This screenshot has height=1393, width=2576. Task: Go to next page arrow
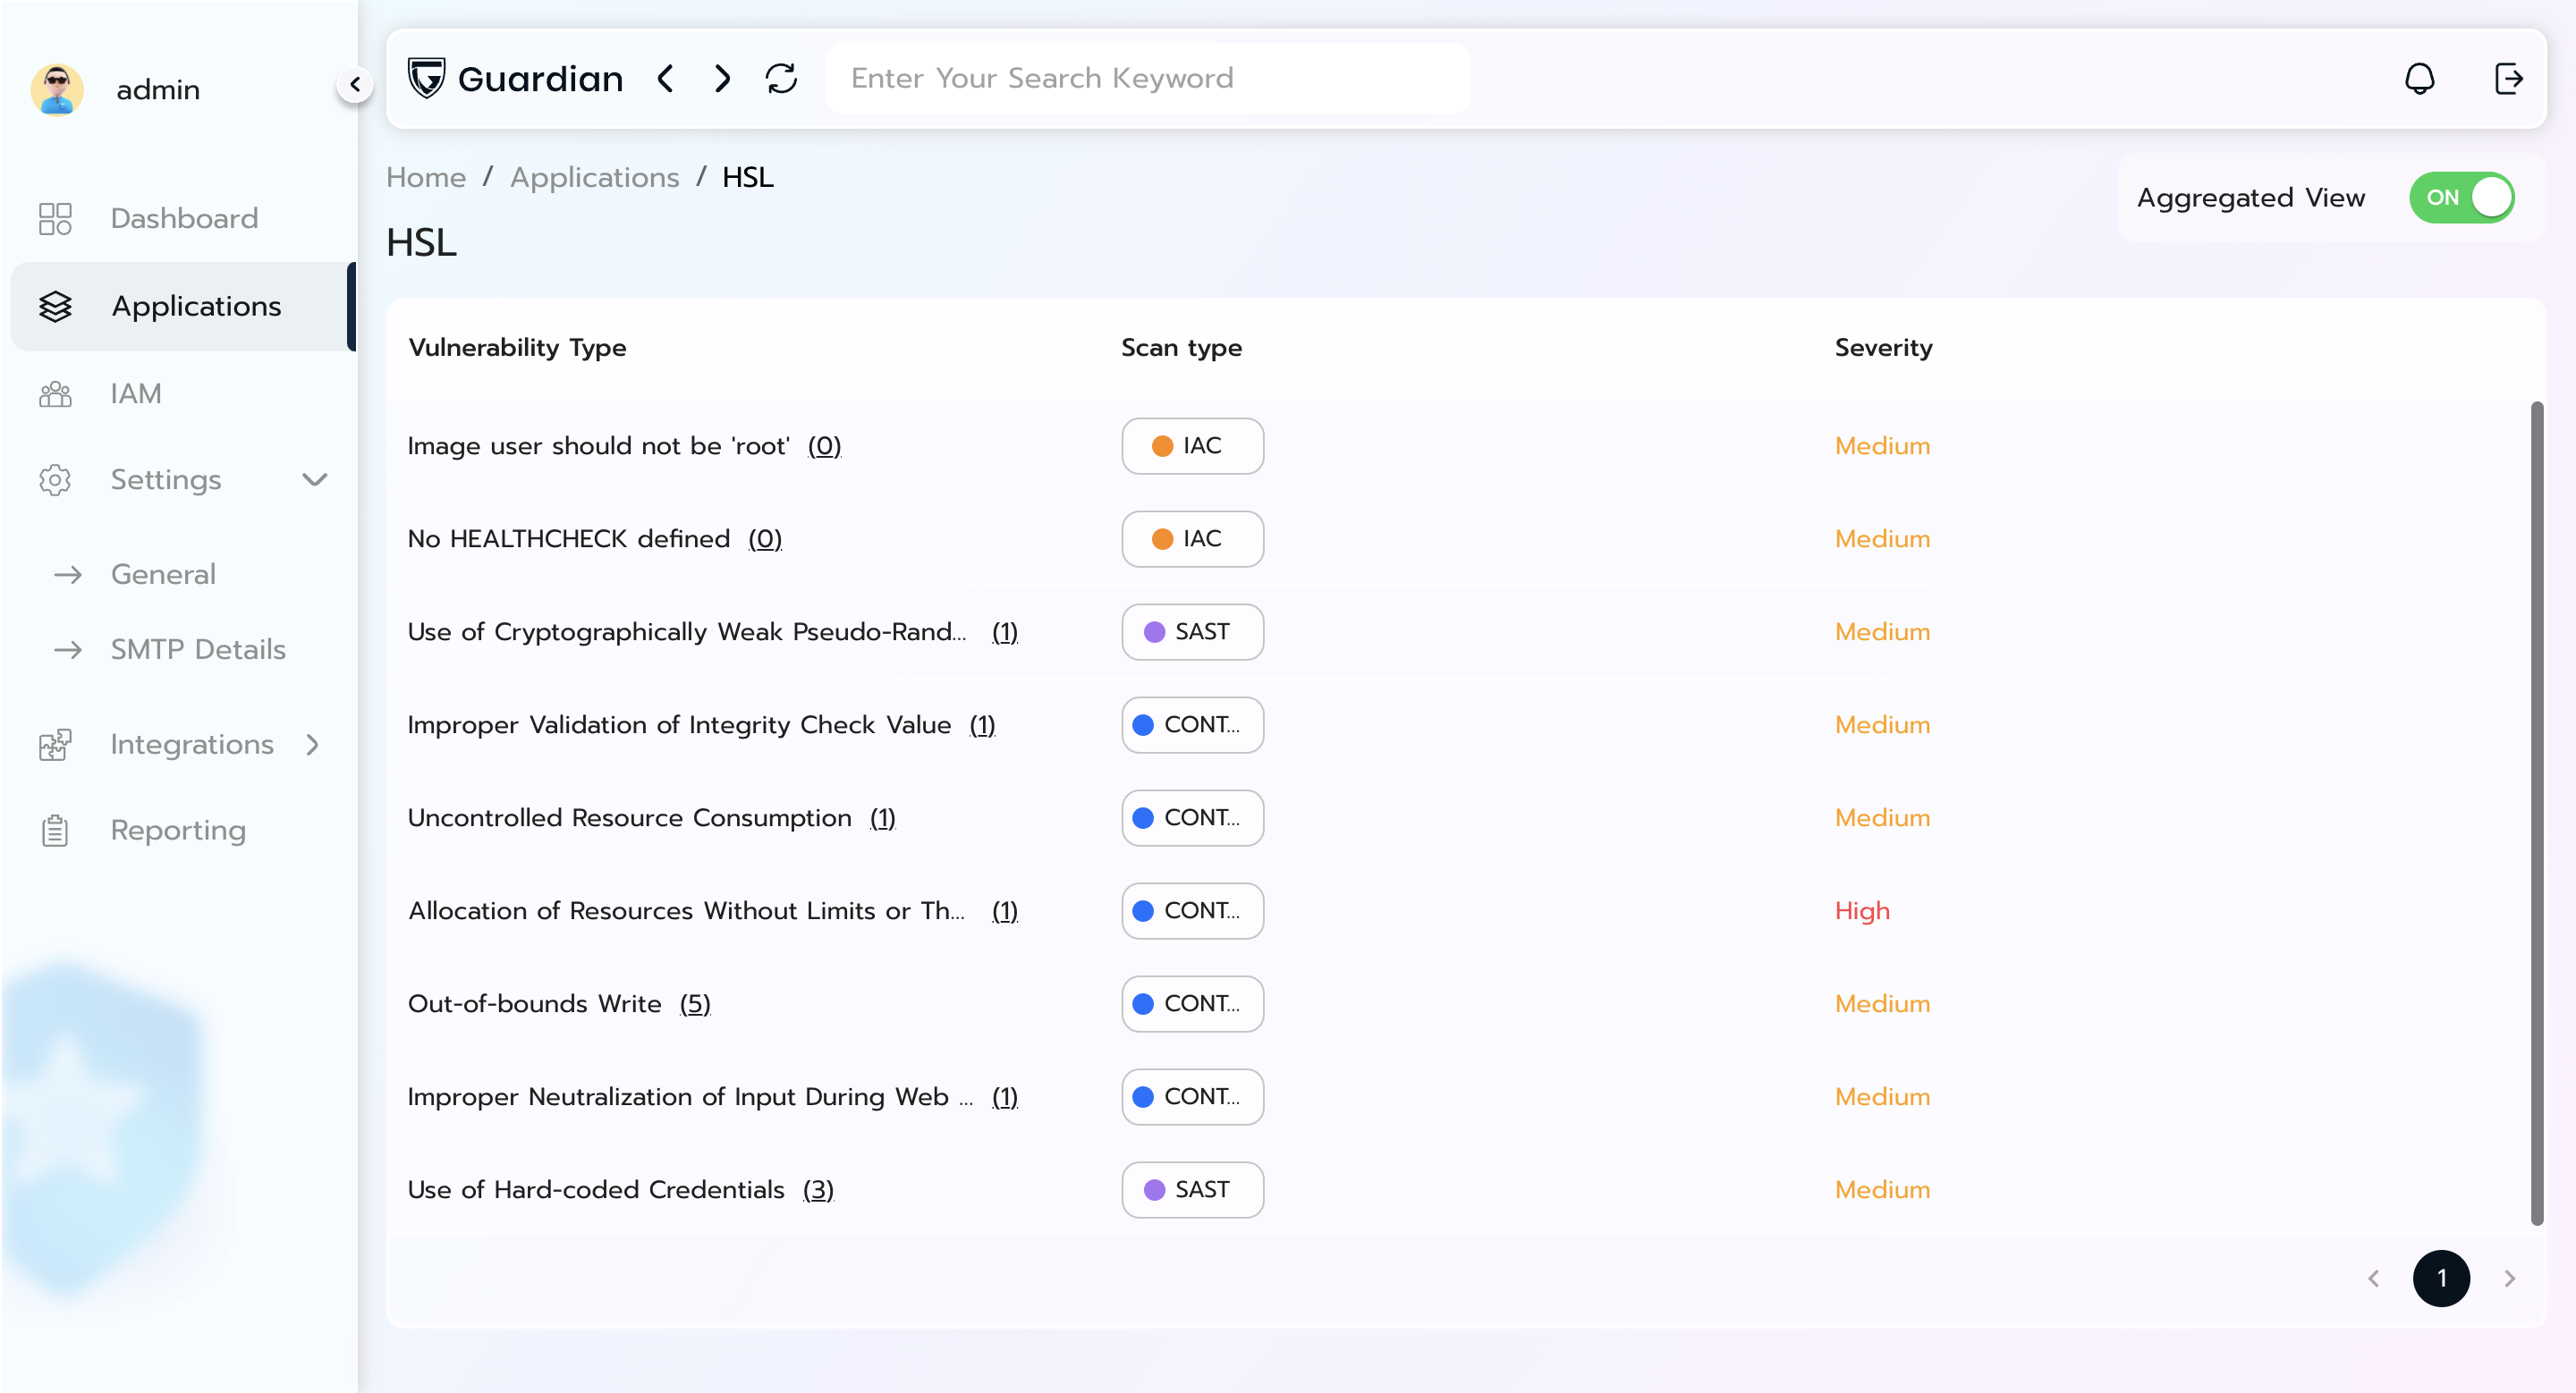[x=2509, y=1278]
